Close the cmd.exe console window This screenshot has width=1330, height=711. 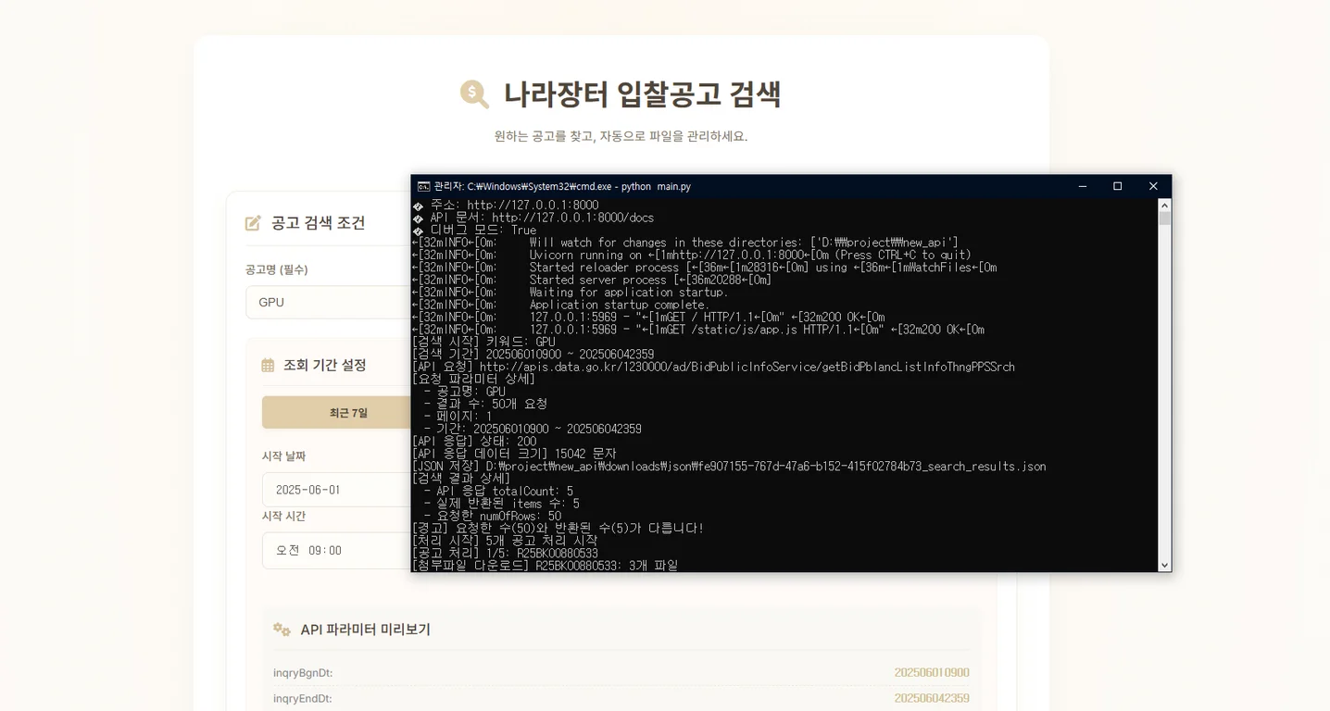pyautogui.click(x=1153, y=186)
